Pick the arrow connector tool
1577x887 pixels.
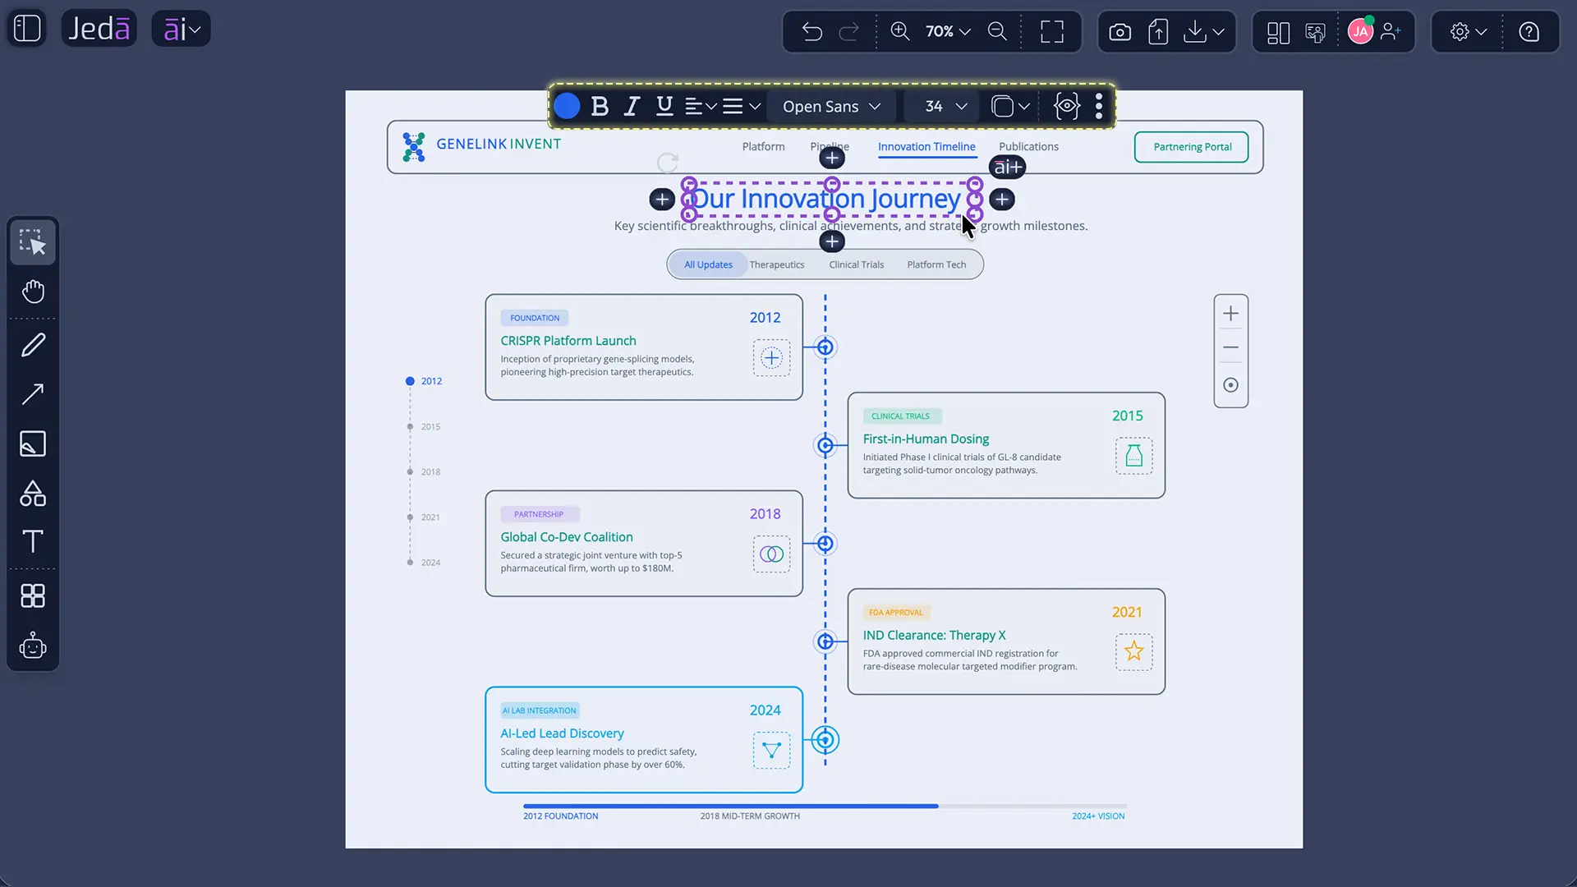coord(33,394)
